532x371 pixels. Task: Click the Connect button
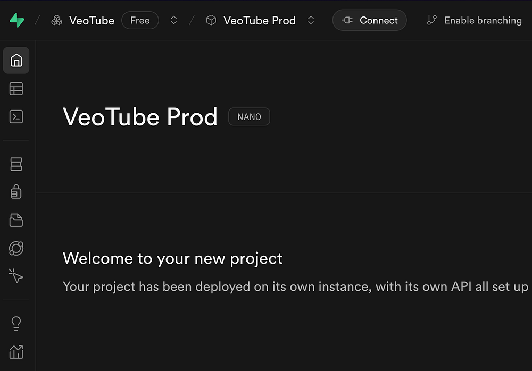(x=370, y=20)
